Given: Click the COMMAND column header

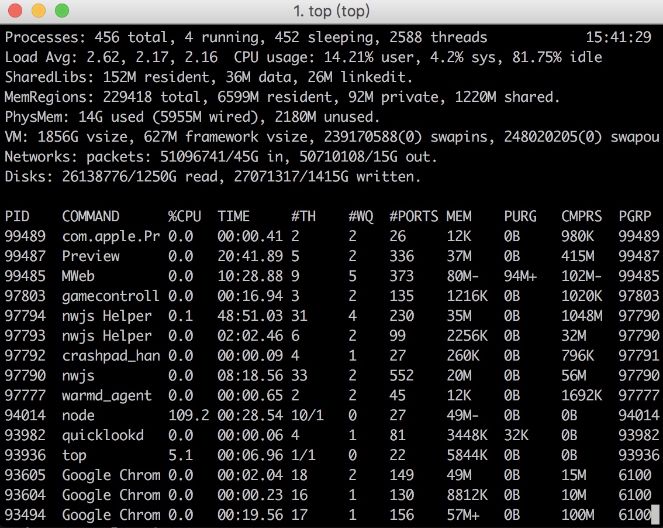Looking at the screenshot, I should (91, 217).
